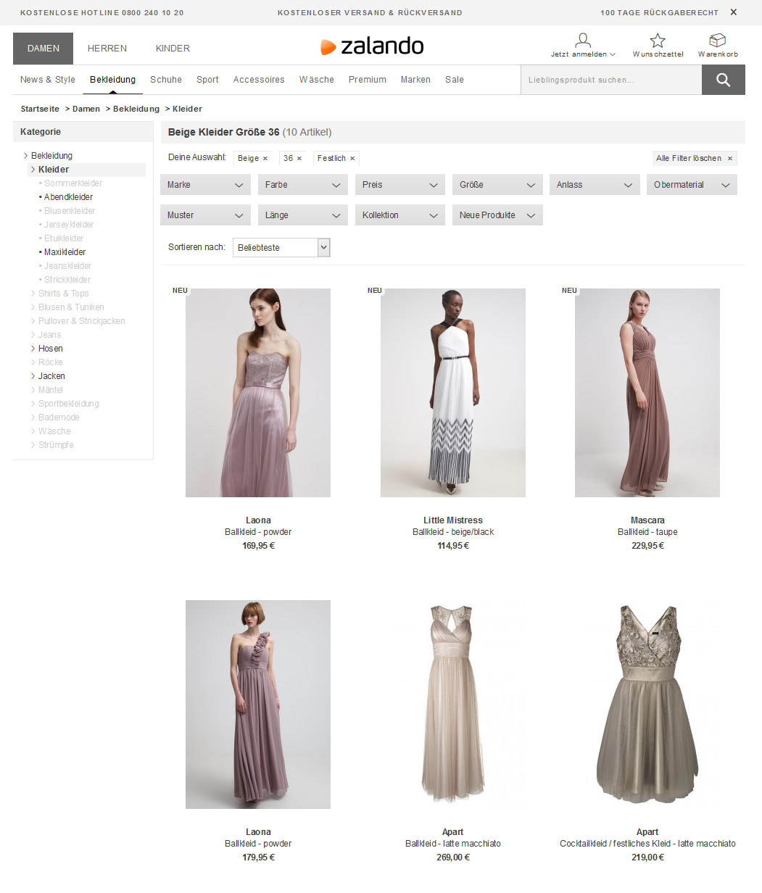This screenshot has width=762, height=893.
Task: Remove the Festlich filter chip
Action: (x=352, y=158)
